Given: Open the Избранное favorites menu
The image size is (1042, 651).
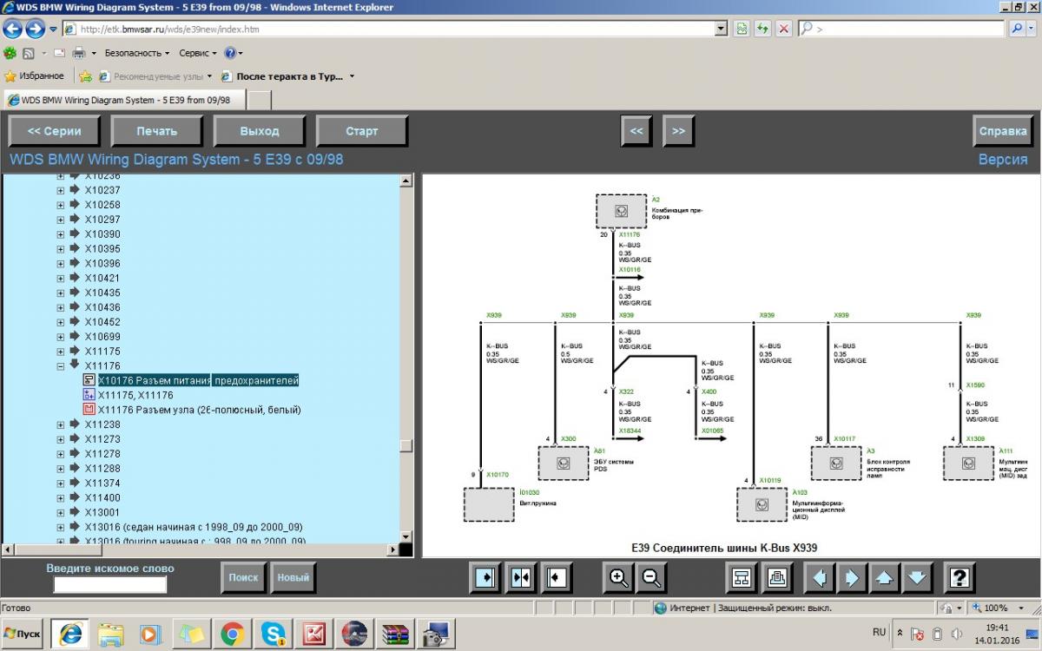Looking at the screenshot, I should click(x=34, y=76).
